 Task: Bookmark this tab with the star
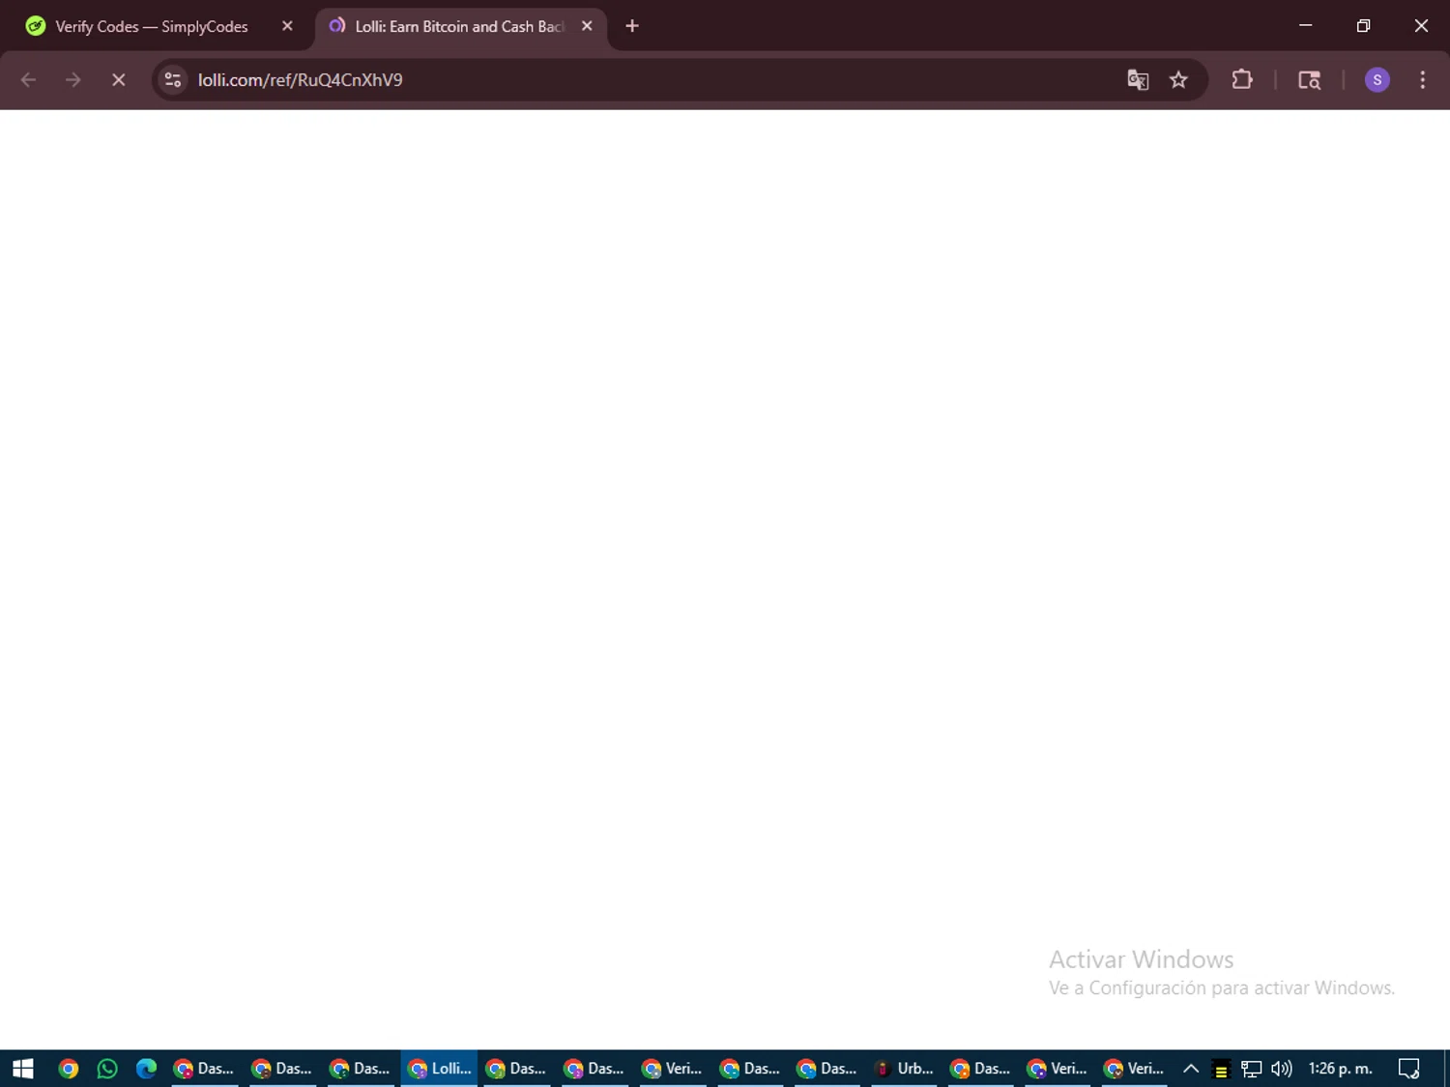pyautogui.click(x=1178, y=80)
